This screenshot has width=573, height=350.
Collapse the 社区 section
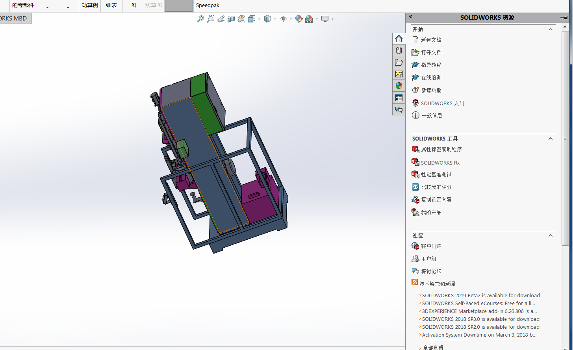[x=551, y=236]
